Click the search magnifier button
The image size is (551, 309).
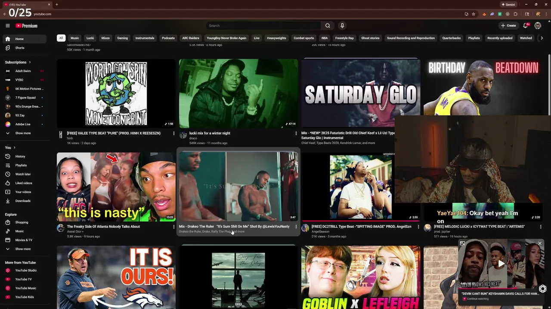tap(328, 26)
